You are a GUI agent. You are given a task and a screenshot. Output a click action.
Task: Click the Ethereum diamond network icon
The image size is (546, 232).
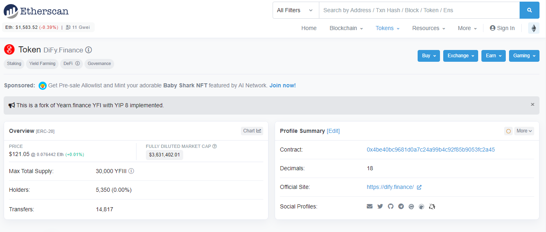533,28
